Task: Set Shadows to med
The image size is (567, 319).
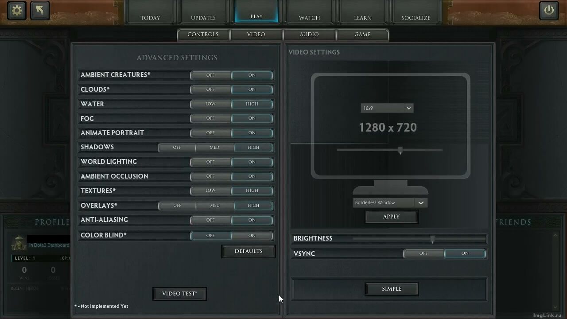Action: [214, 148]
